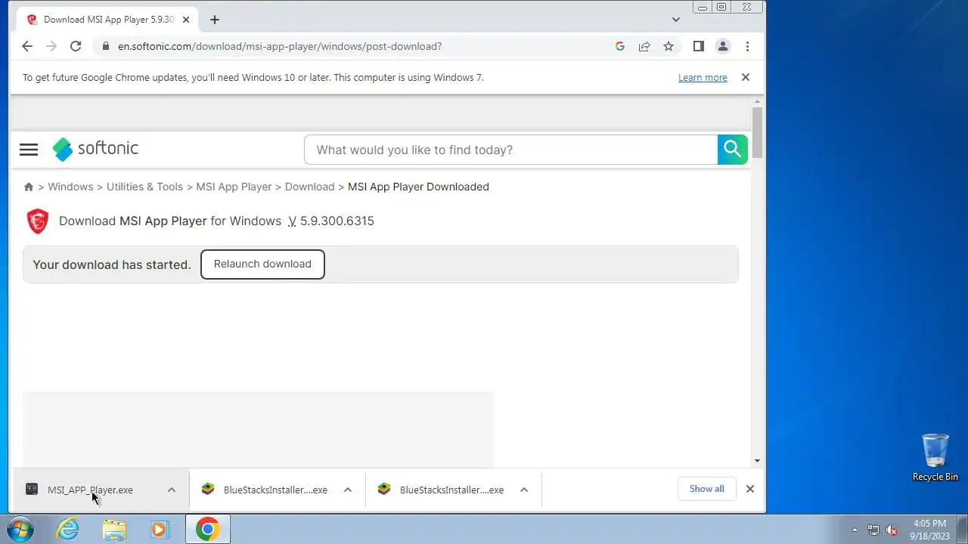Click the Google icon in address bar
The image size is (968, 544).
point(620,46)
